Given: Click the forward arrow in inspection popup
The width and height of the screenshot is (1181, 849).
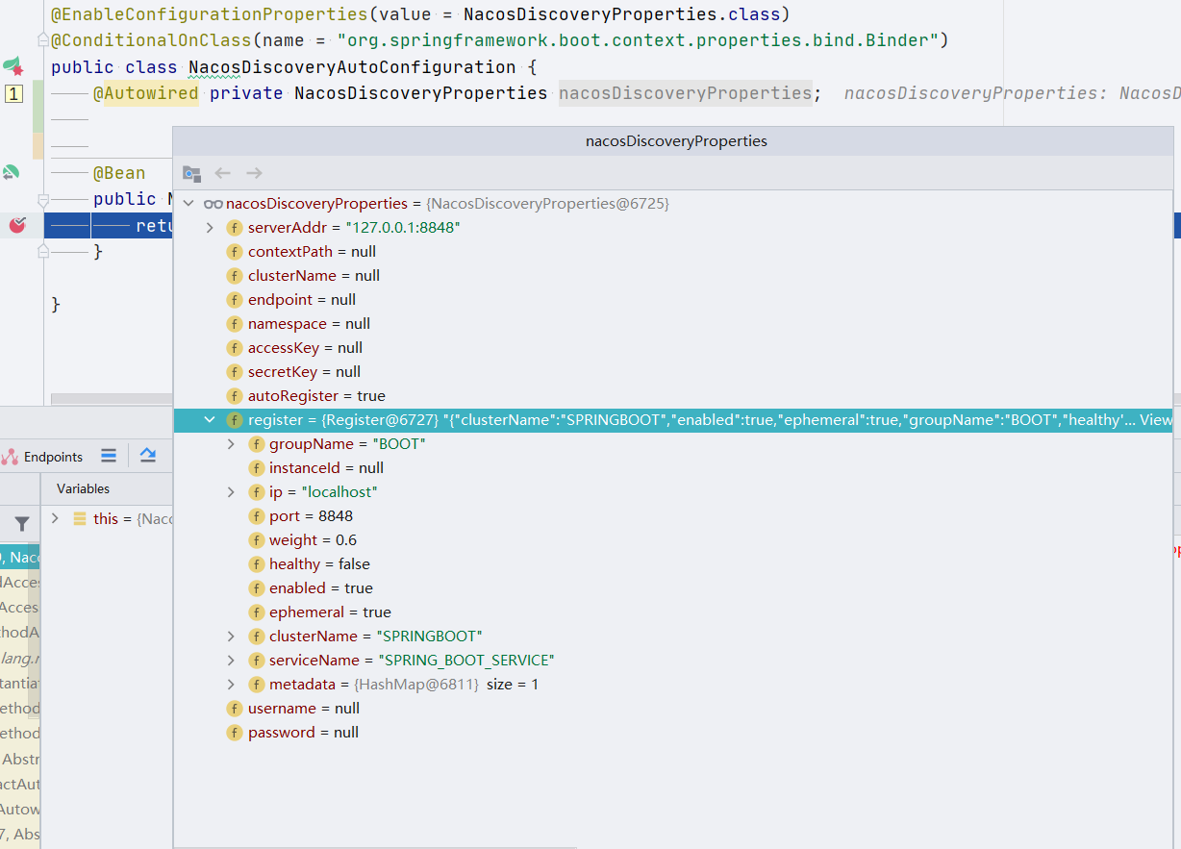Looking at the screenshot, I should (254, 173).
